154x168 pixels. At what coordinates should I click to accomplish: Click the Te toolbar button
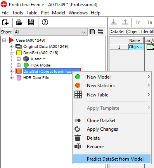point(149,23)
